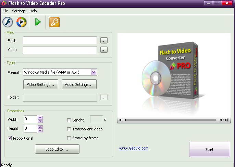Click the Video file path field

click(x=60, y=50)
